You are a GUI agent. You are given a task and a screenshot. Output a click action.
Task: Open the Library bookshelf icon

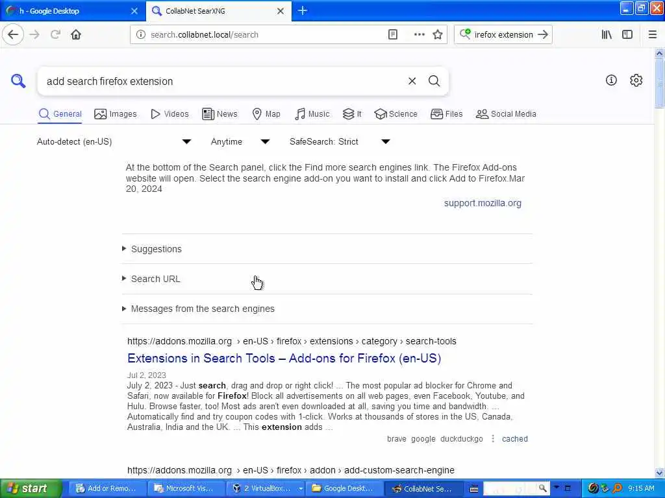607,34
